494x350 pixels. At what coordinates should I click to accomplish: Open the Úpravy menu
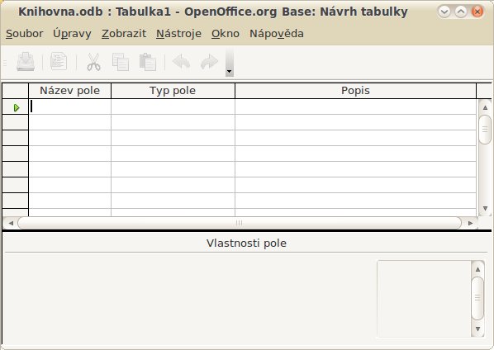[72, 33]
